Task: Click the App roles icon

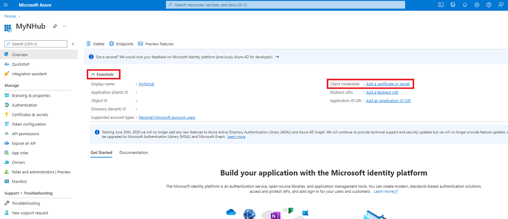Action: point(7,153)
